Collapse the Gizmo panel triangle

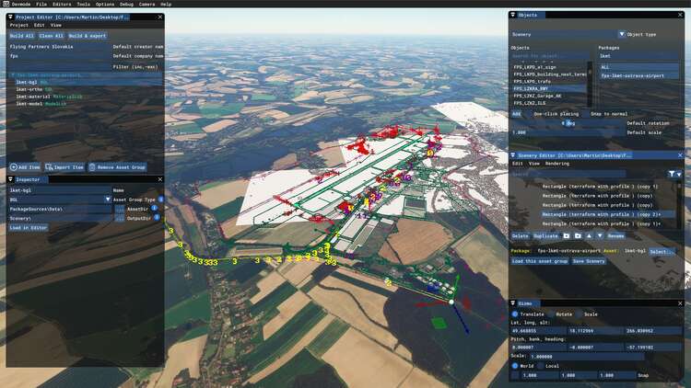pyautogui.click(x=512, y=303)
